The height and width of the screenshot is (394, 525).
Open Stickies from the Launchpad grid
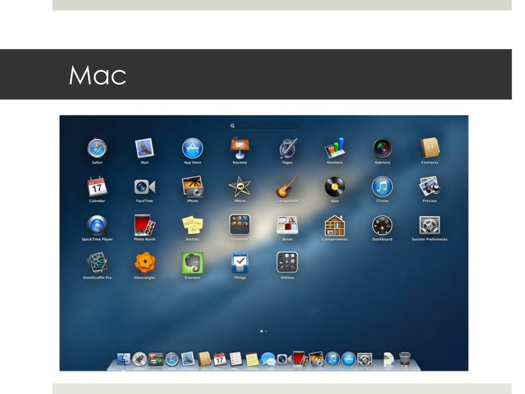click(193, 225)
